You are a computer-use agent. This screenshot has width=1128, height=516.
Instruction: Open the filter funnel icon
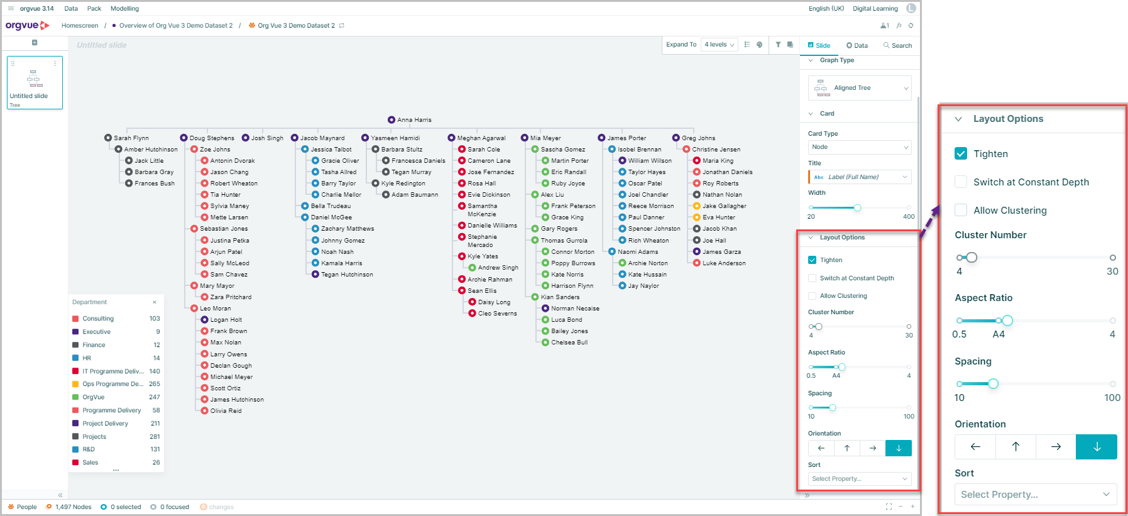pos(778,45)
